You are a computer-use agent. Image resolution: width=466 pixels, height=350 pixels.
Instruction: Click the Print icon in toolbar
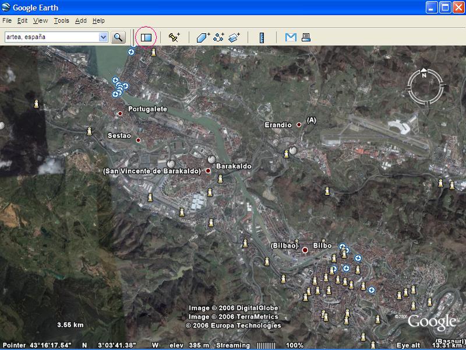[306, 37]
